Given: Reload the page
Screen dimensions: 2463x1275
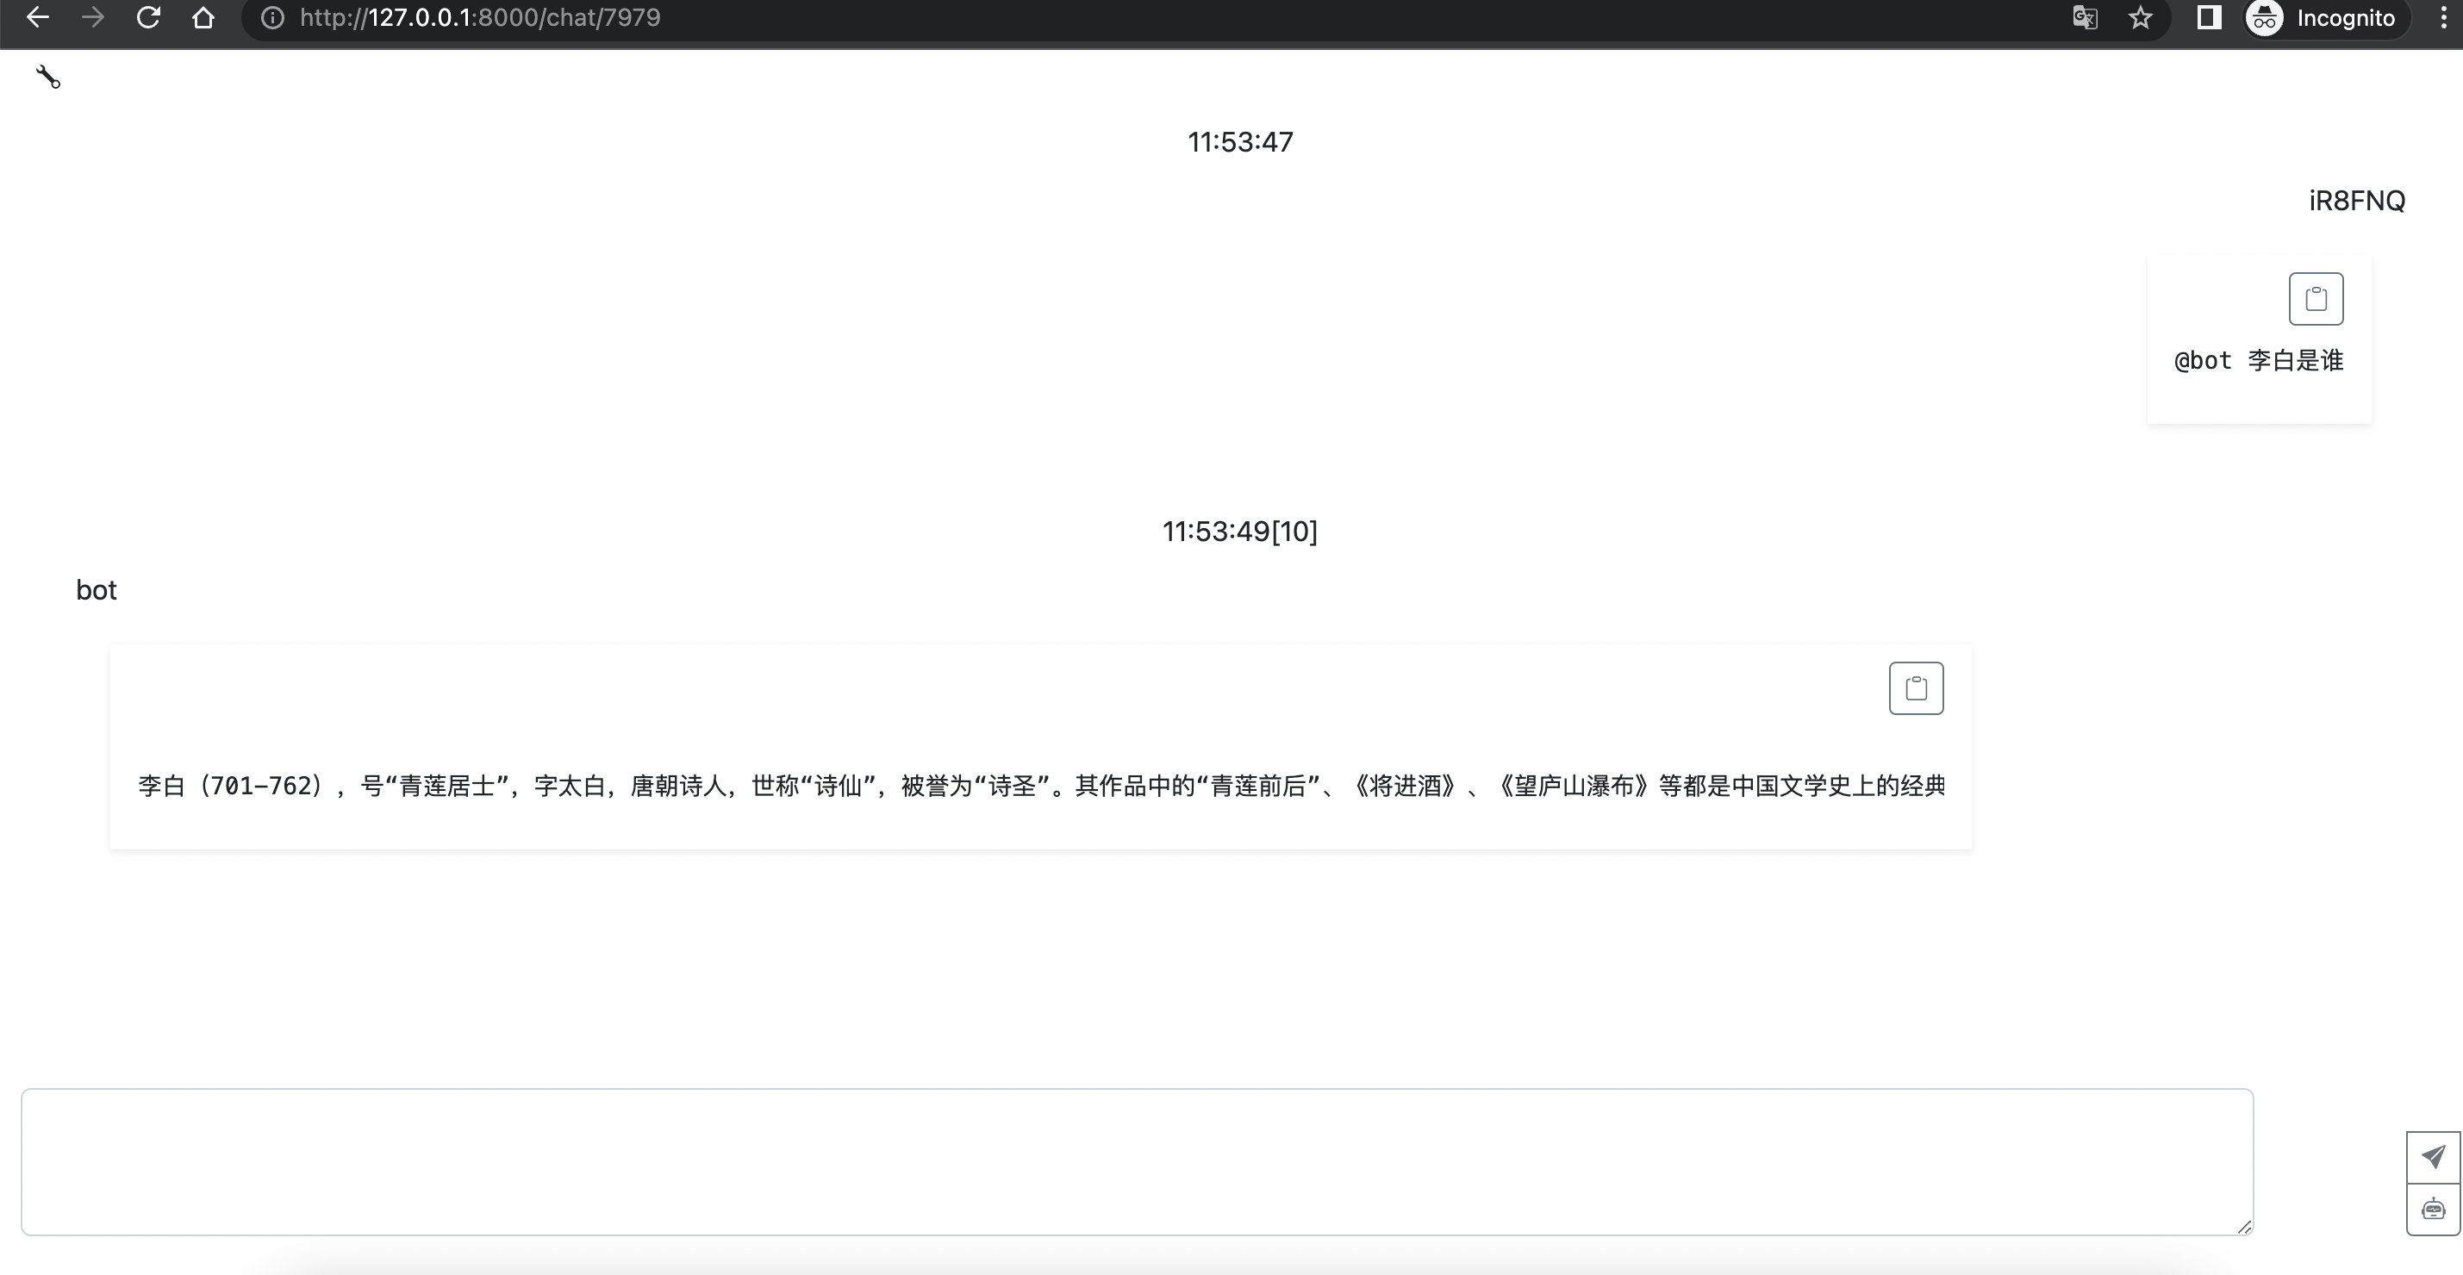Looking at the screenshot, I should point(148,17).
